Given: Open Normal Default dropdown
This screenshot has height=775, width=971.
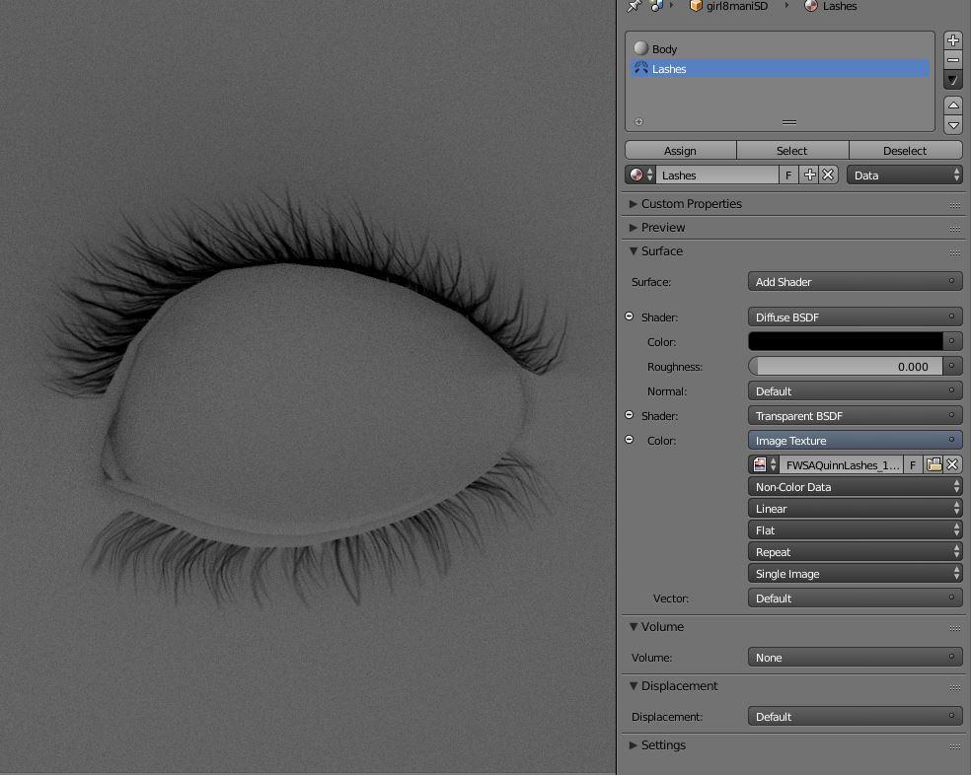Looking at the screenshot, I should 856,391.
